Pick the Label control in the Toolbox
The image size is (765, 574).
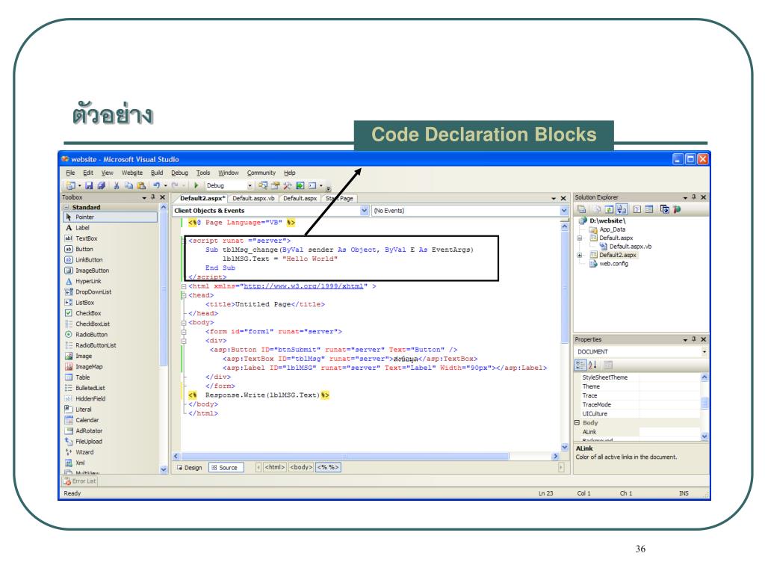(x=82, y=228)
